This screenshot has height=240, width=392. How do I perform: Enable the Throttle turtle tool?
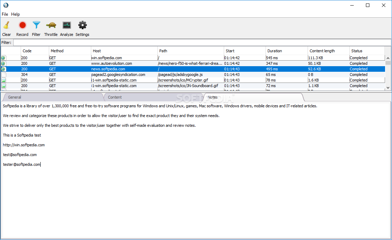pos(51,25)
